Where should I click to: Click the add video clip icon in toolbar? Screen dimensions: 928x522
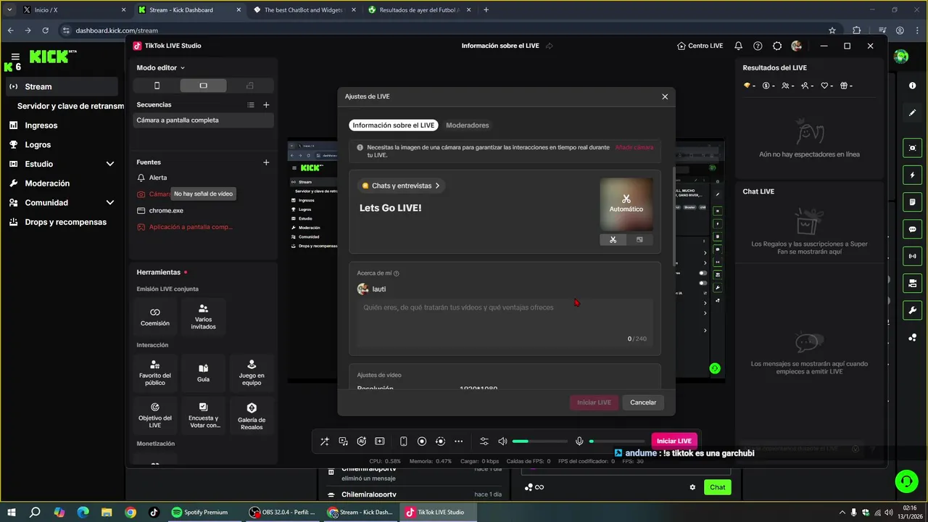coord(379,442)
